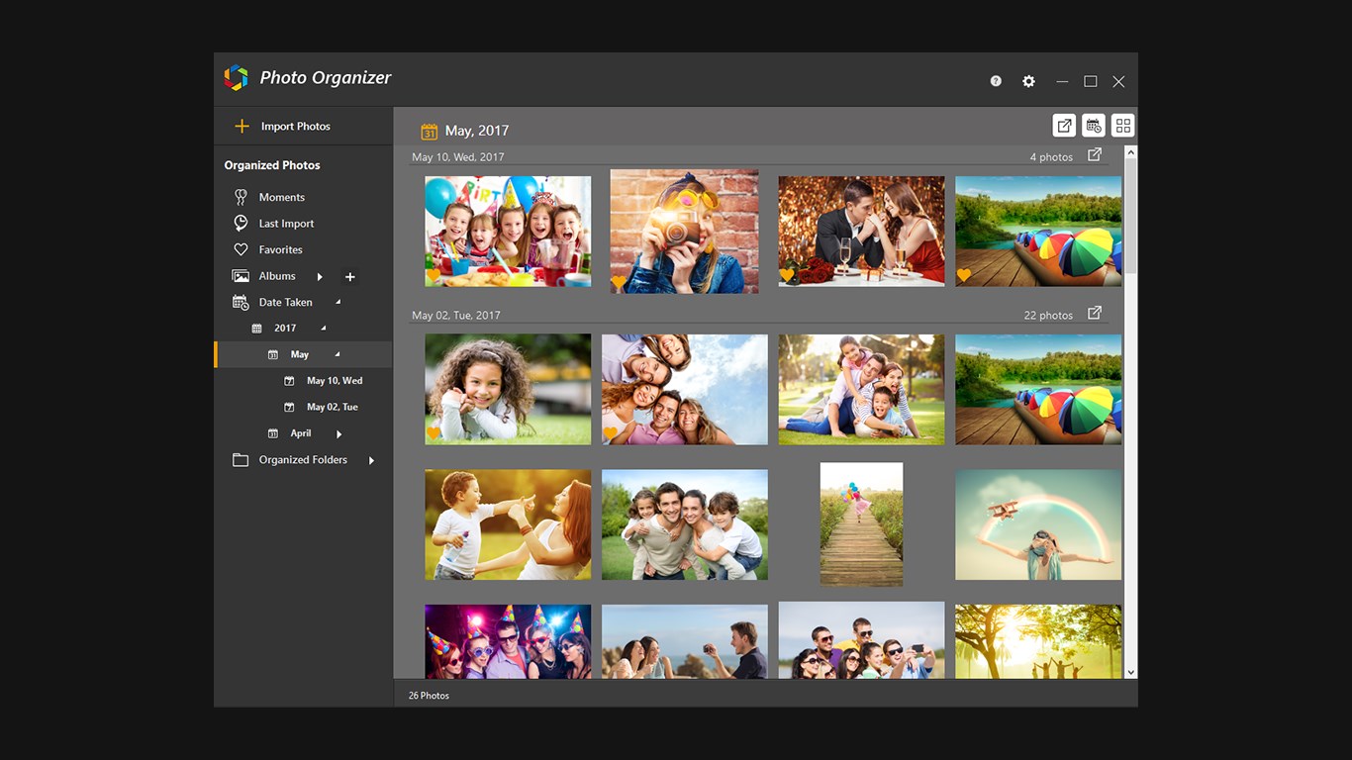The height and width of the screenshot is (760, 1352).
Task: Expand the April month node
Action: click(338, 434)
